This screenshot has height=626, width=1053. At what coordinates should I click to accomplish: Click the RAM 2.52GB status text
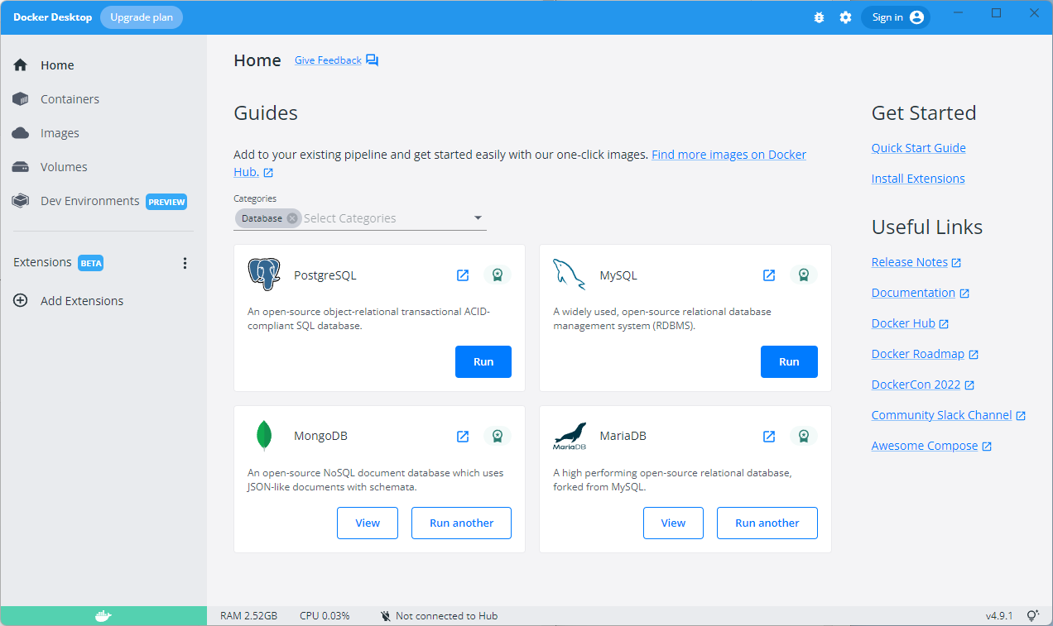click(248, 616)
